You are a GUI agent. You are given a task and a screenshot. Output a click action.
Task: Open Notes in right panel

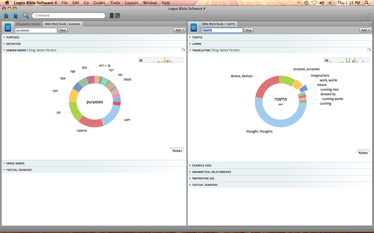(363, 153)
